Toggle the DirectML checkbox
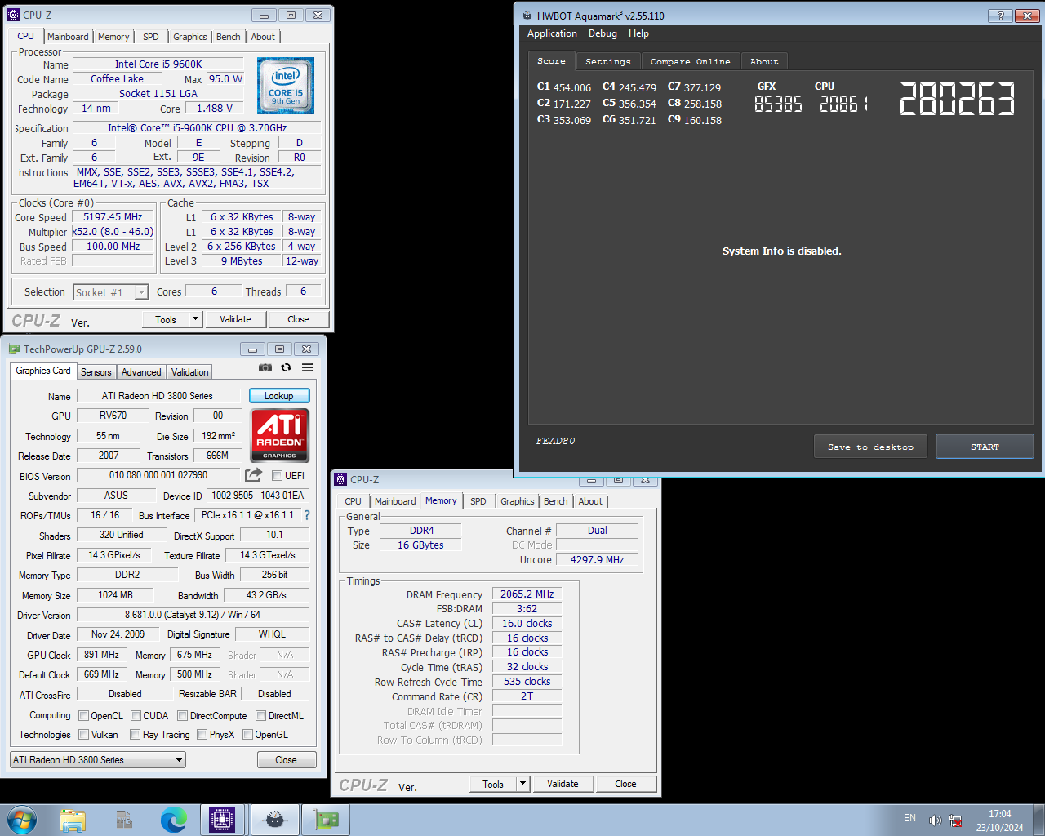 261,716
